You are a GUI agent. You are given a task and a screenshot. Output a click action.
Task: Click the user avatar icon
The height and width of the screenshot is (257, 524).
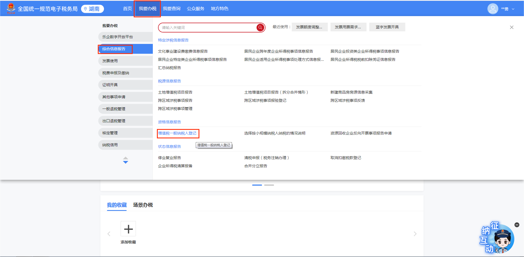click(x=493, y=9)
